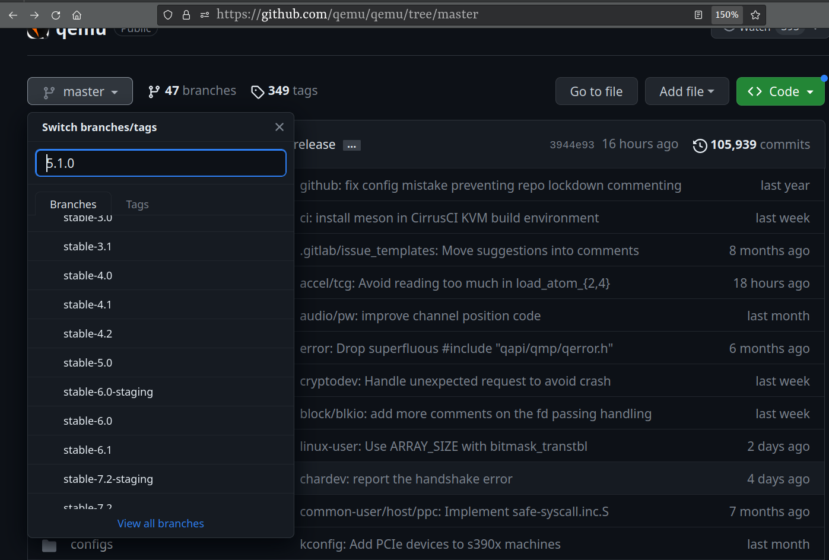Open the 'kconfig: Add PCIe devices' commit
829x560 pixels.
(430, 545)
